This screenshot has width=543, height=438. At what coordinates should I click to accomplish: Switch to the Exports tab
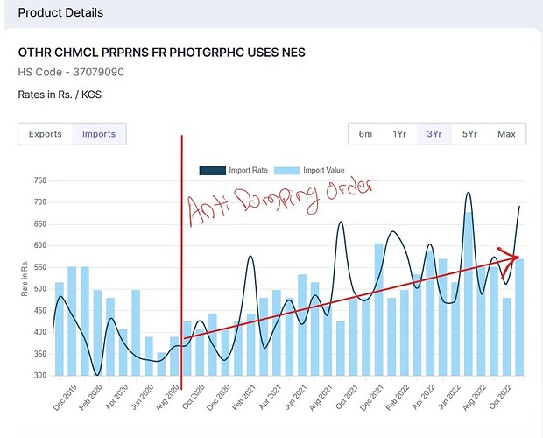[x=46, y=134]
